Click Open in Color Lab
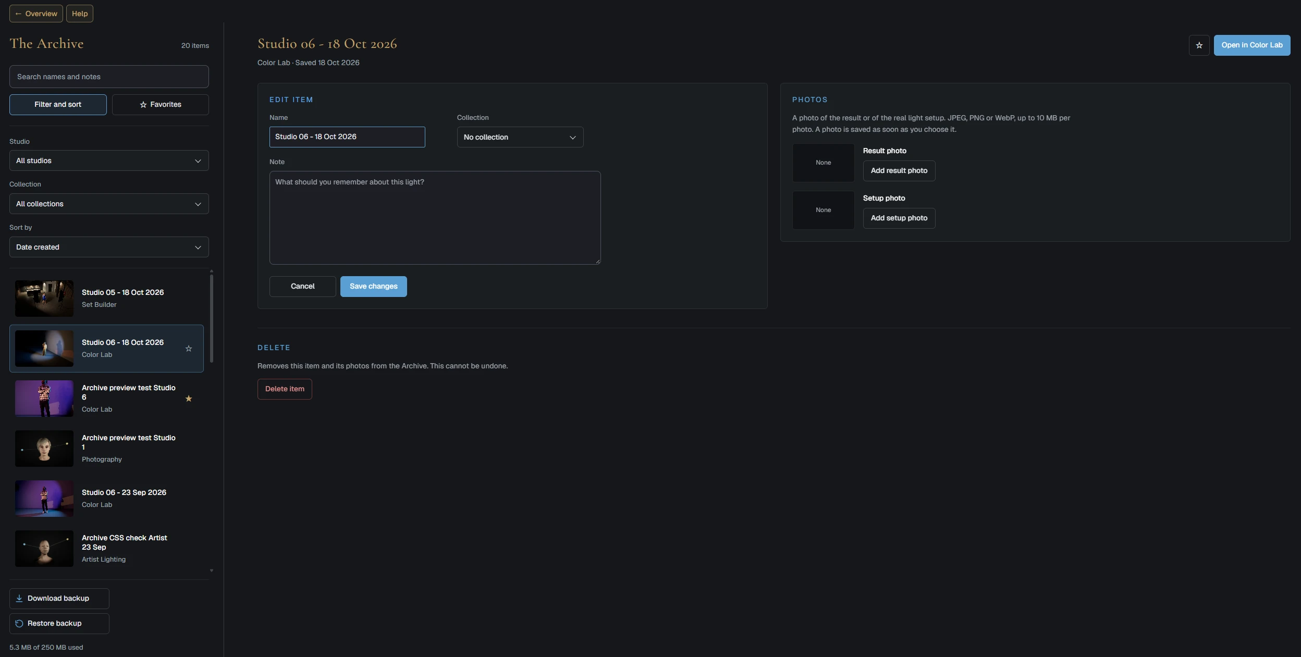 [x=1252, y=45]
